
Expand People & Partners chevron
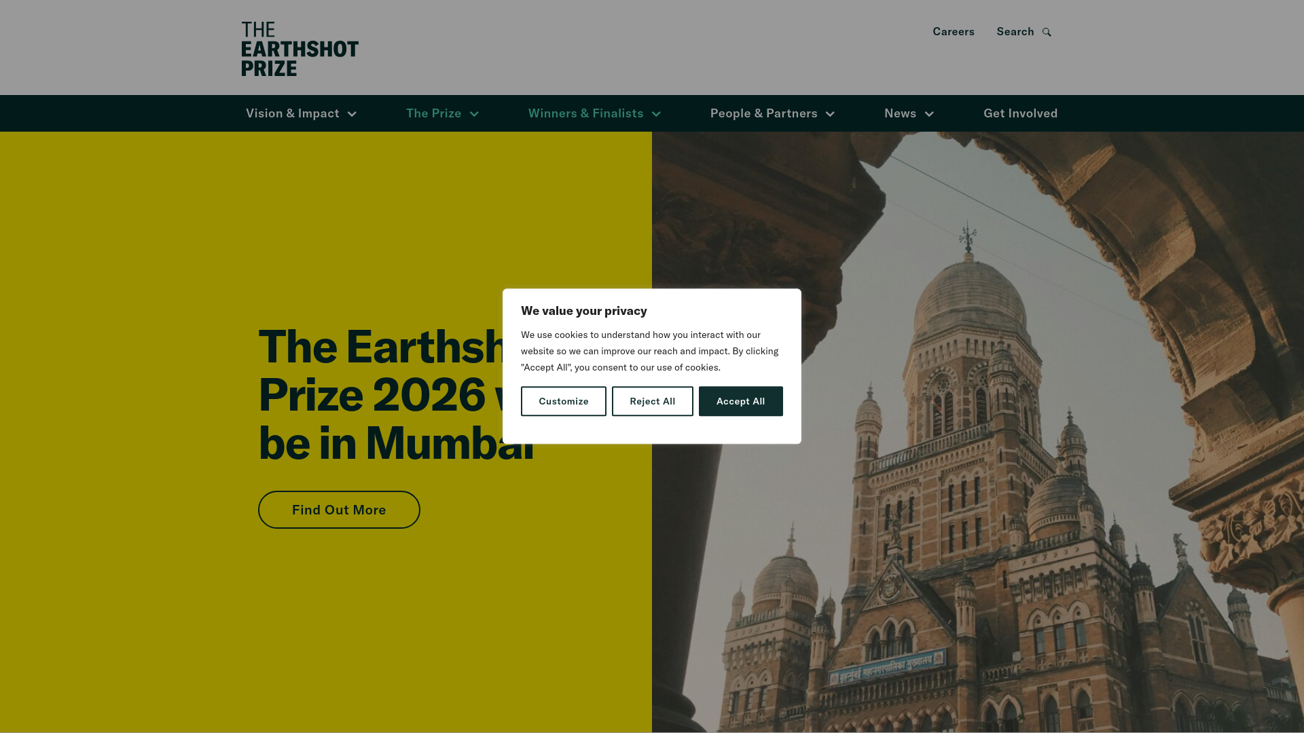(830, 114)
